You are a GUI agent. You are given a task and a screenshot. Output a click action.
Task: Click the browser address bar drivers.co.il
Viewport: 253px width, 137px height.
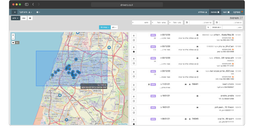point(127,5)
